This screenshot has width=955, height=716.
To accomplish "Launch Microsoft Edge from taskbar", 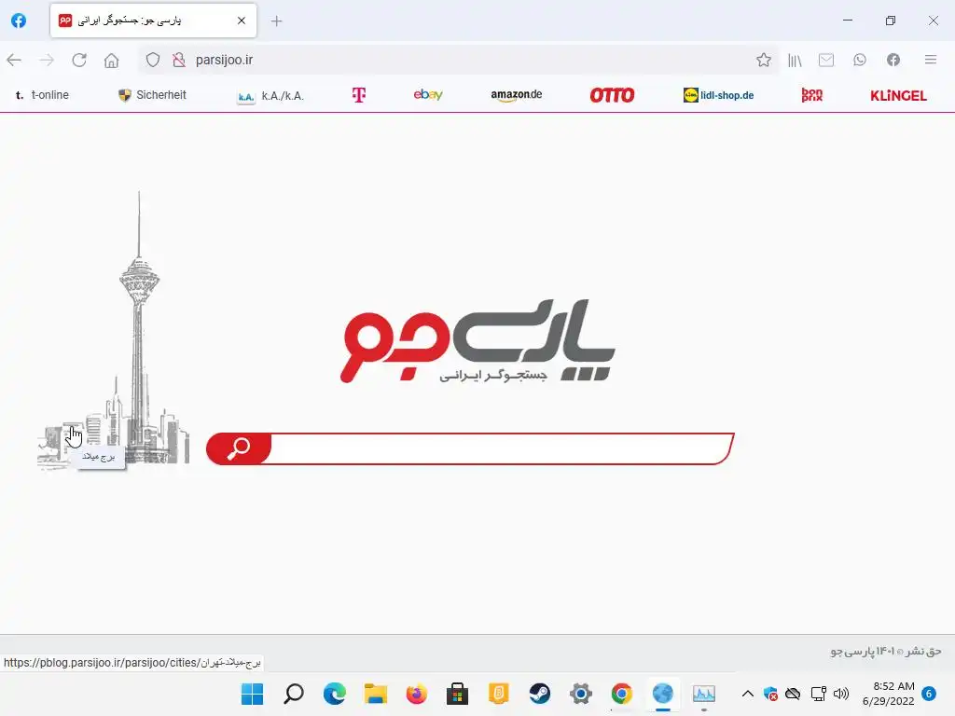I will pos(335,694).
